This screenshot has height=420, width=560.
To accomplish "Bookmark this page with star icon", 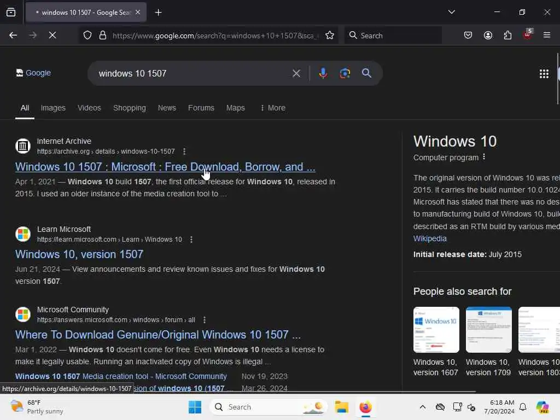I will [330, 36].
